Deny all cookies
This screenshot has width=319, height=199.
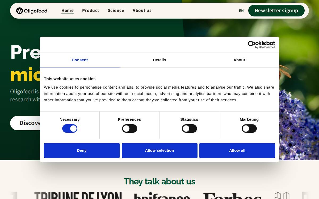[82, 150]
